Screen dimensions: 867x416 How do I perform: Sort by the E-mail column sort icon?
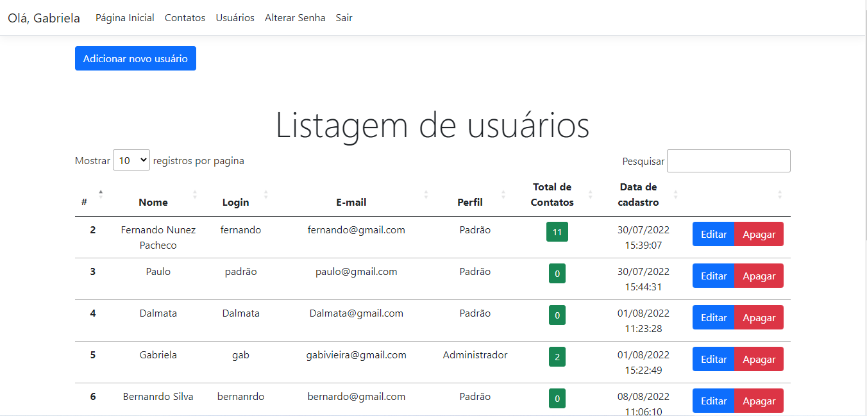426,196
